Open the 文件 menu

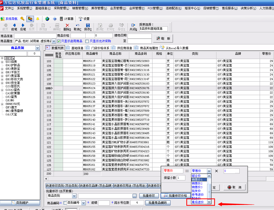(x=9, y=8)
